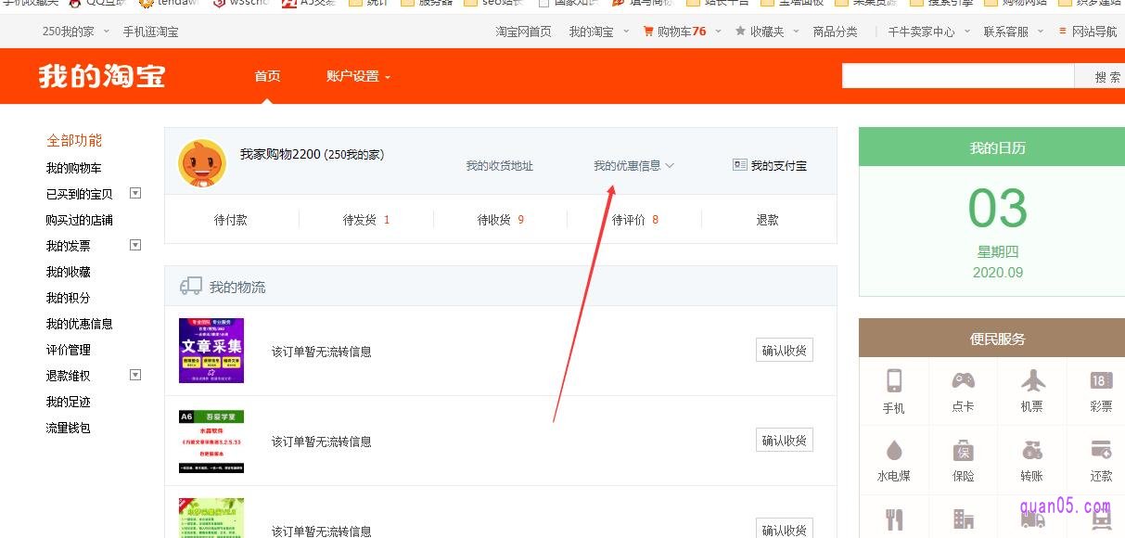Open 我的收藏 in sidebar
The height and width of the screenshot is (538, 1125).
[x=69, y=272]
